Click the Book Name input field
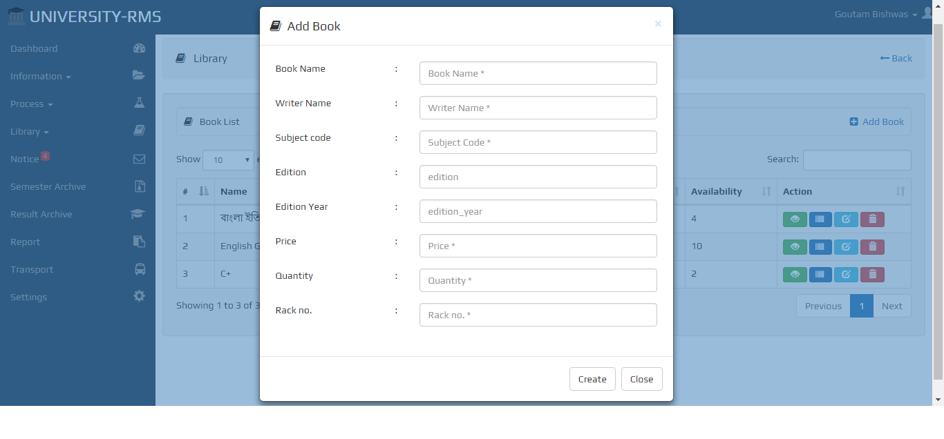Viewport: 944px width, 439px height. pyautogui.click(x=538, y=73)
